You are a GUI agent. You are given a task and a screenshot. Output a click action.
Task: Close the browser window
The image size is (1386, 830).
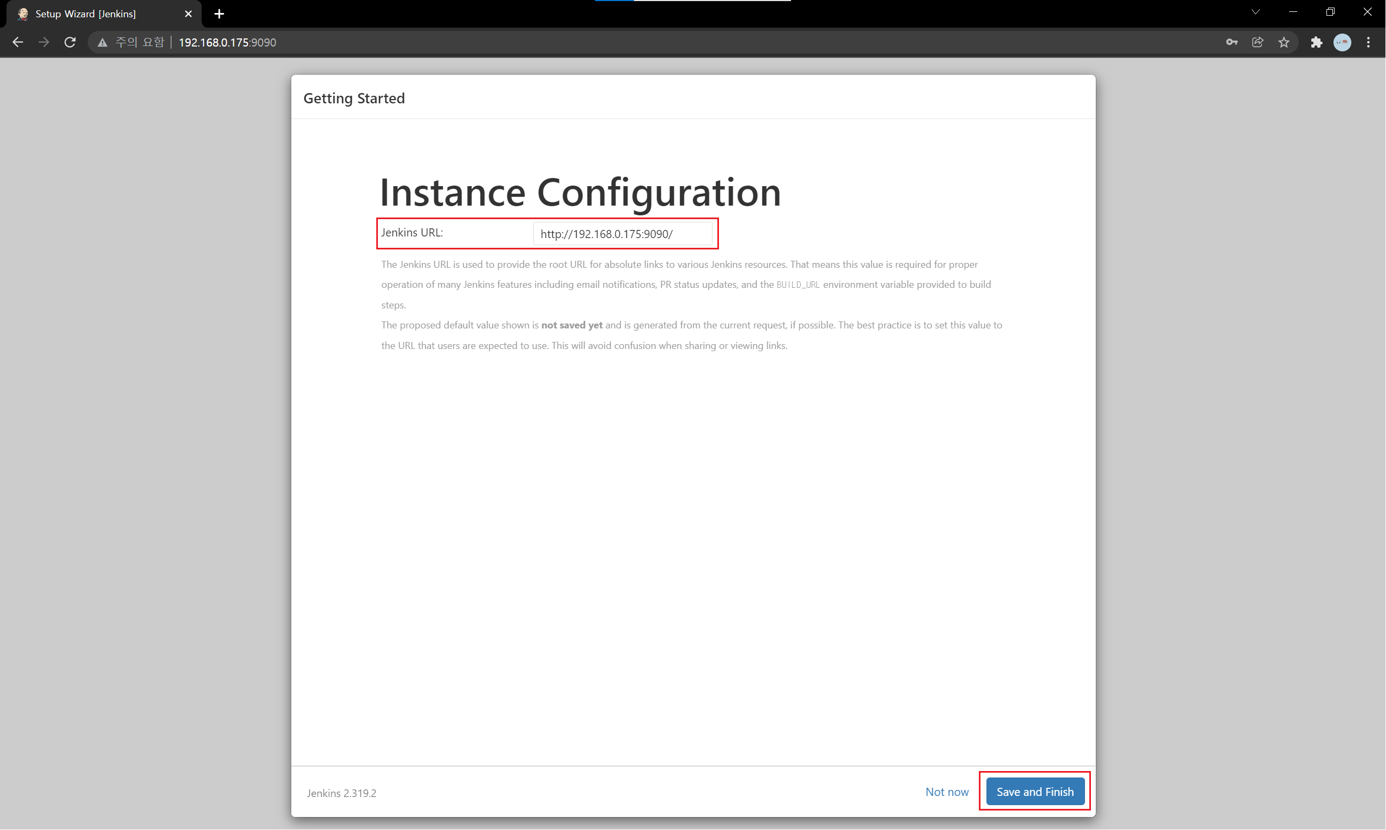click(1367, 12)
